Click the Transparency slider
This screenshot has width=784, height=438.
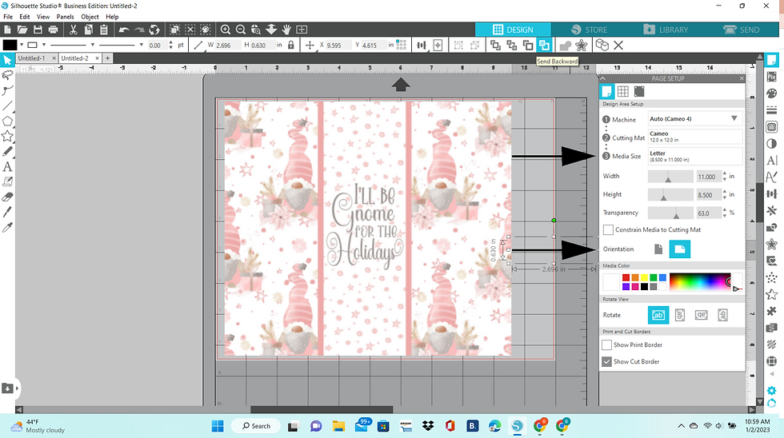pyautogui.click(x=670, y=213)
